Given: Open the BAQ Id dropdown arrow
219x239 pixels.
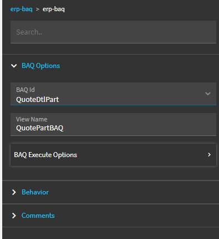Looking at the screenshot, I should click(208, 94).
